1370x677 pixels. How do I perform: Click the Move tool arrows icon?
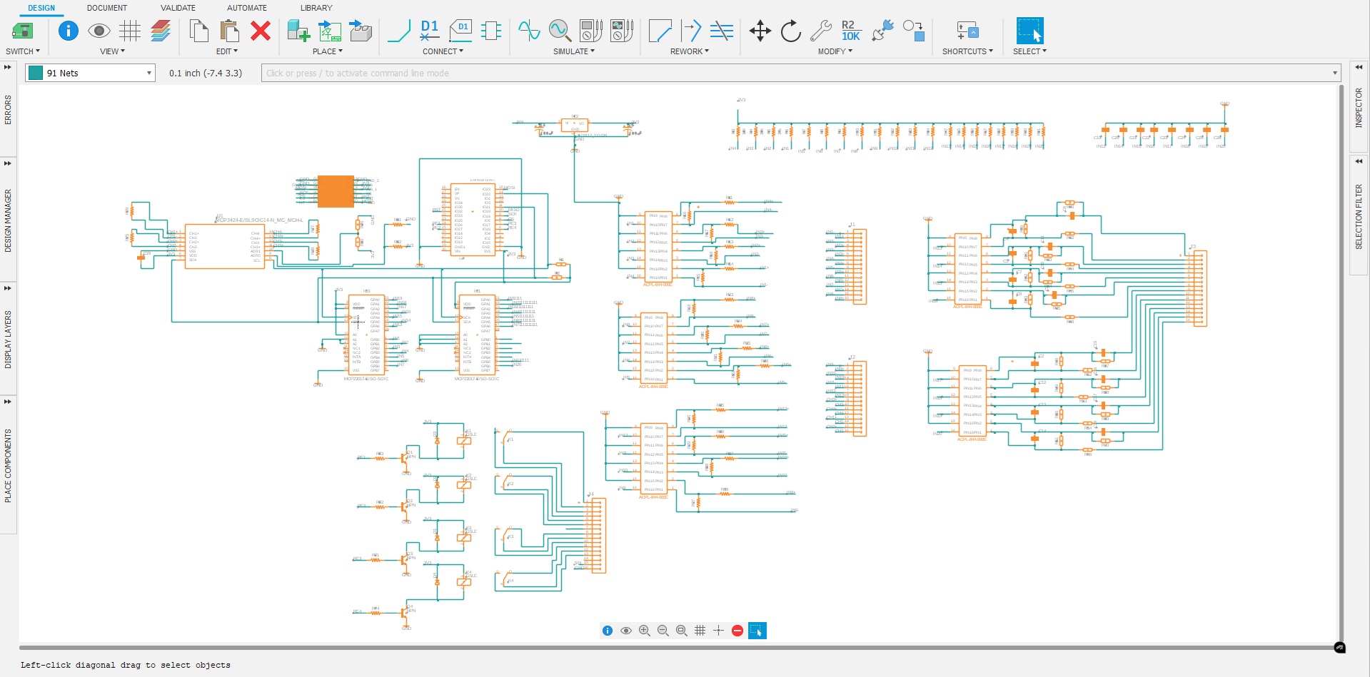pyautogui.click(x=760, y=31)
